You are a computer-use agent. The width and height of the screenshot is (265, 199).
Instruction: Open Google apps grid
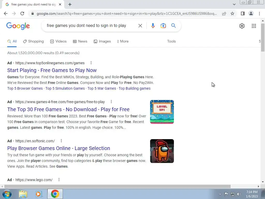[254, 26]
